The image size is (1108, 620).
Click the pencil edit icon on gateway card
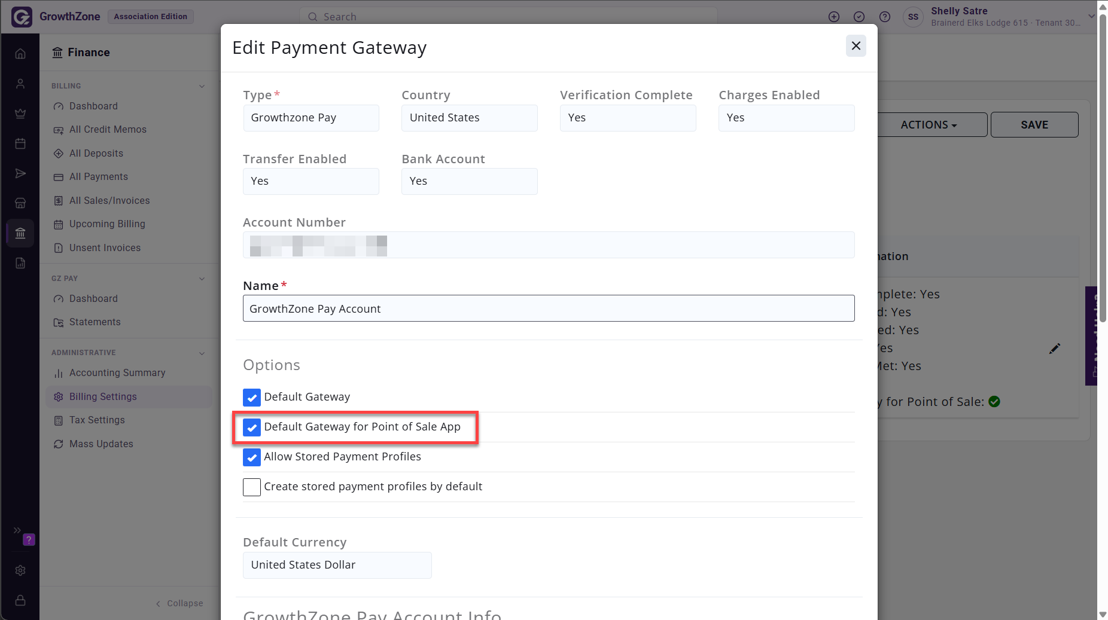(x=1055, y=349)
